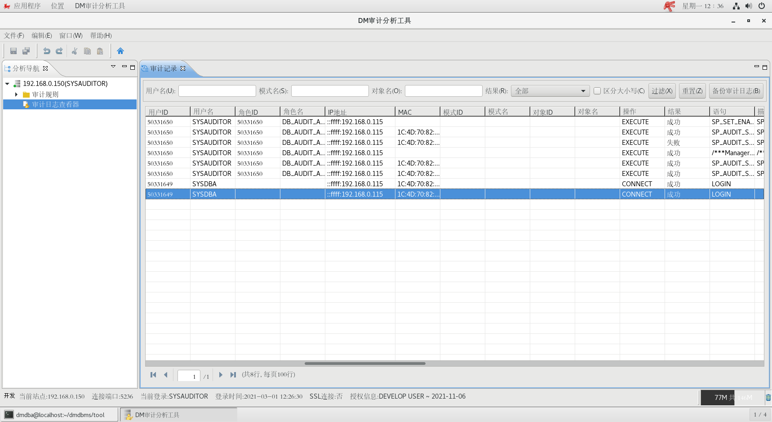The image size is (772, 422).
Task: Open the 窗口(W) menu
Action: tap(71, 36)
